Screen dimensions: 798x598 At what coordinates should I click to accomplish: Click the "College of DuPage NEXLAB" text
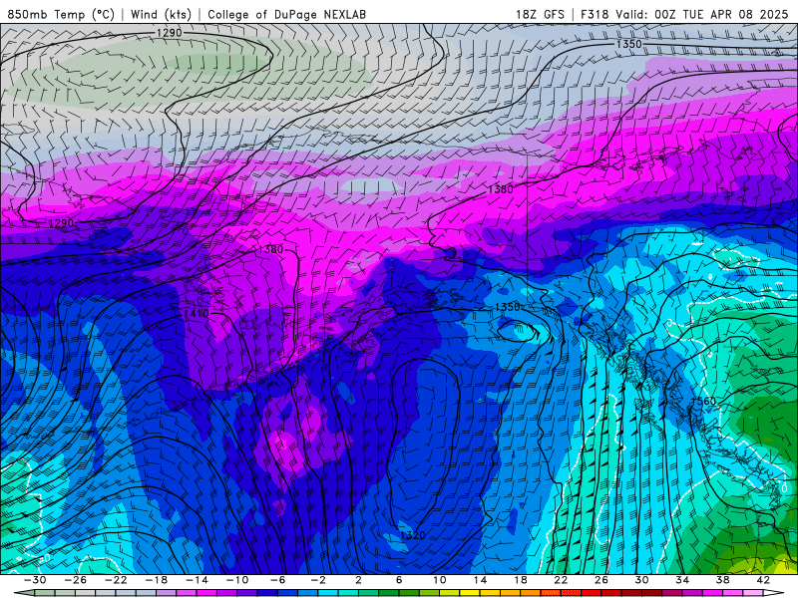pos(286,14)
